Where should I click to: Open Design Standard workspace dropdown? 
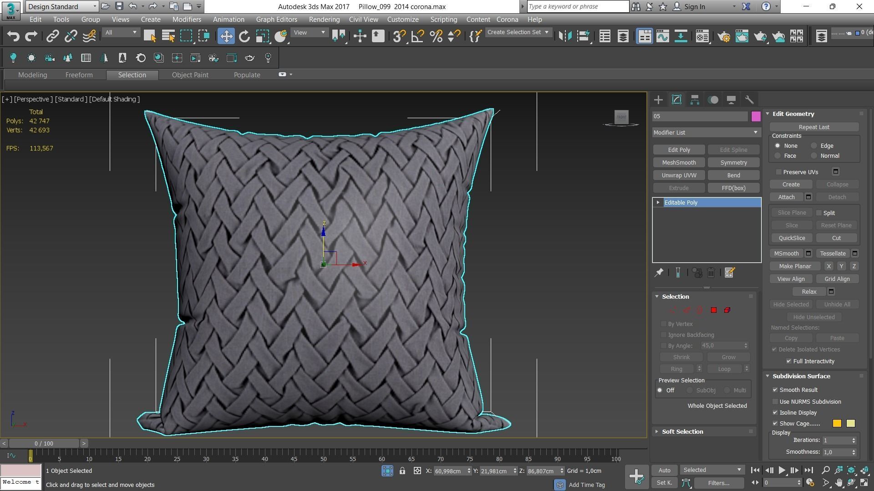tap(62, 6)
